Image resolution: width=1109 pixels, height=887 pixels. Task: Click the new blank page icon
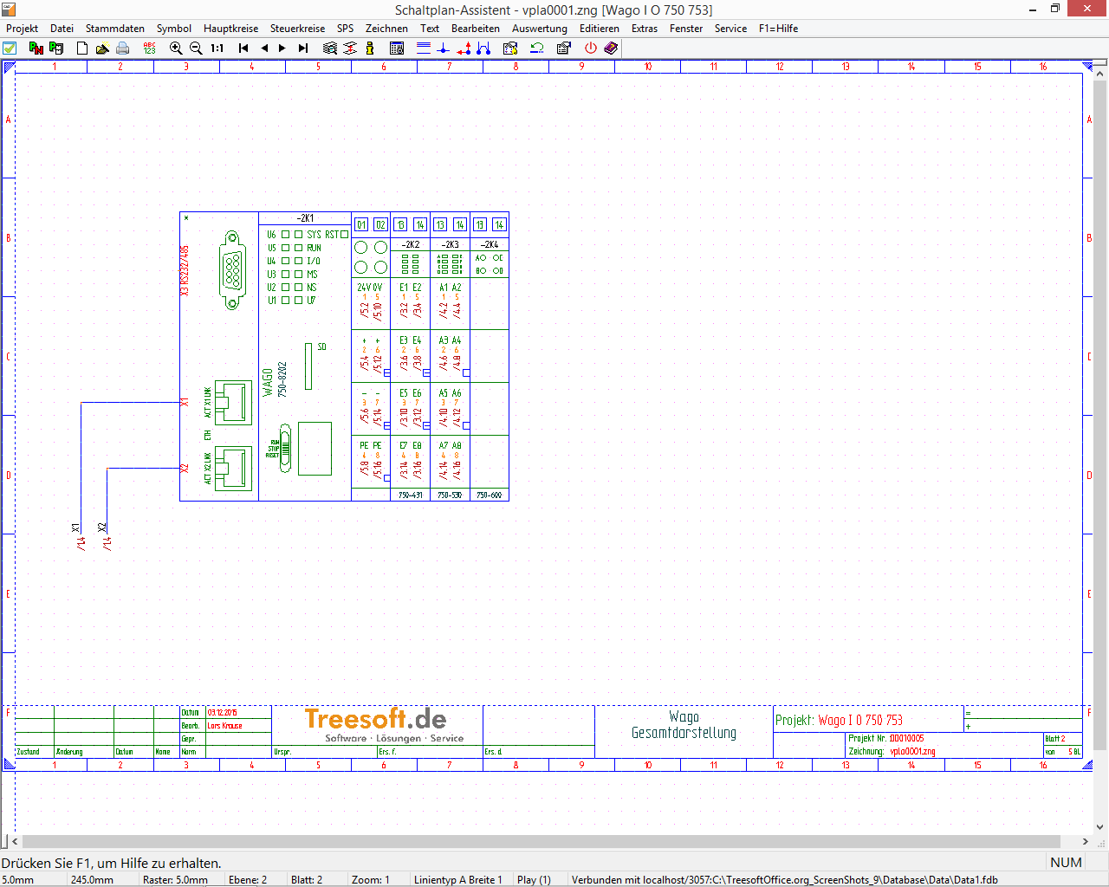pyautogui.click(x=82, y=49)
